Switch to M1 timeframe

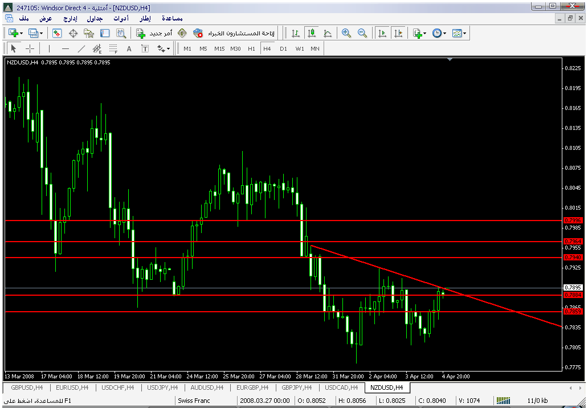[187, 48]
